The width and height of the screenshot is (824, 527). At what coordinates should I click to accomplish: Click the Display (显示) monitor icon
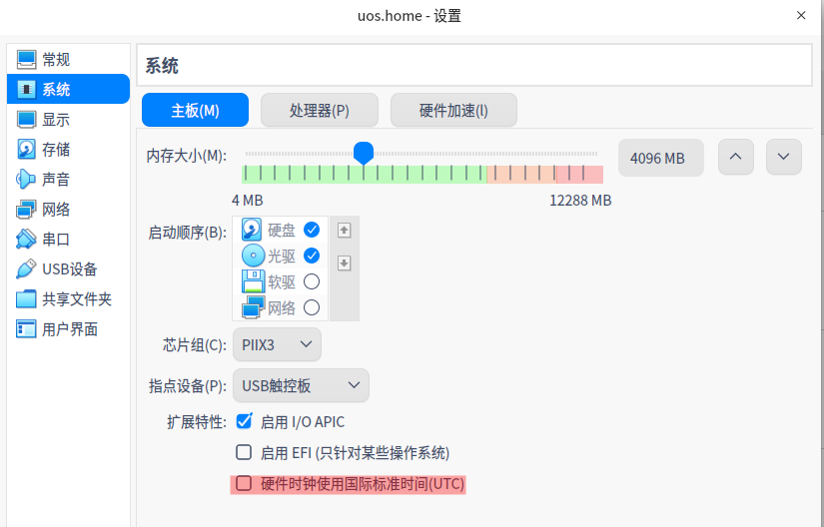pos(26,120)
